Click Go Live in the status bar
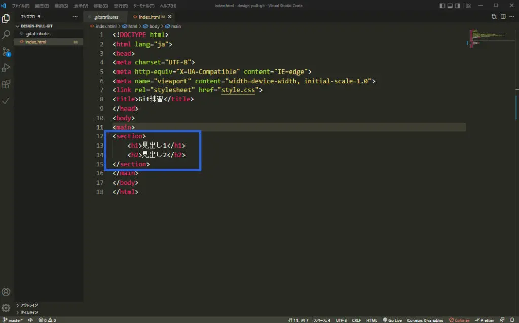This screenshot has width=519, height=323. (392, 320)
